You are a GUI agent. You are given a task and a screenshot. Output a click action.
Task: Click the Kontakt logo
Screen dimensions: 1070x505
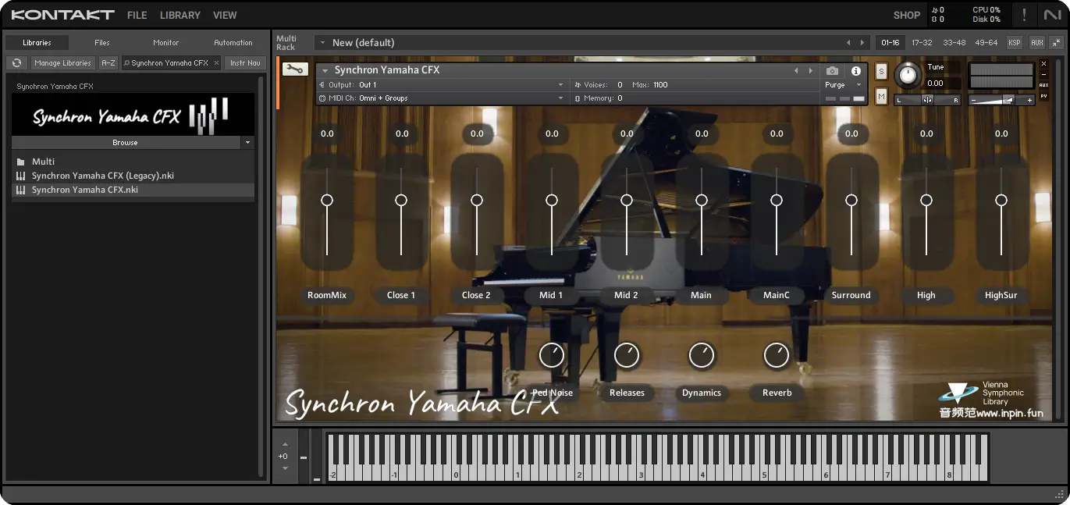[62, 15]
